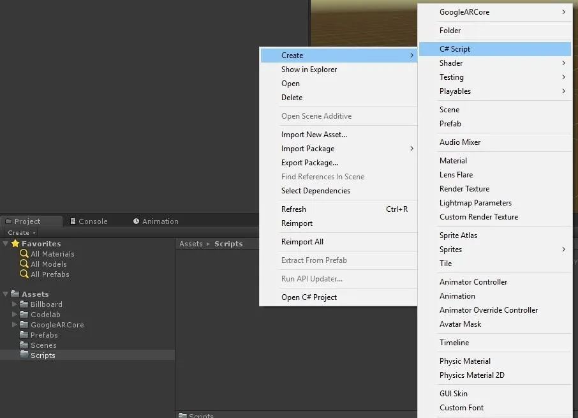Select Sprite Atlas menu entry

coord(495,235)
